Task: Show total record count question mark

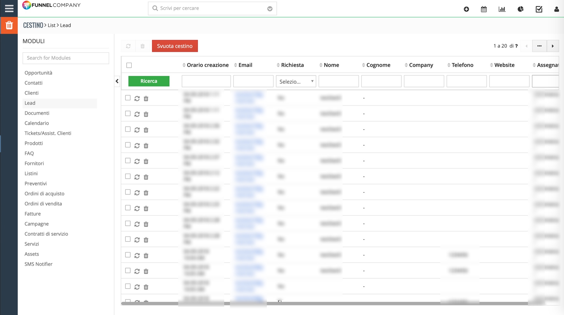Action: point(516,46)
